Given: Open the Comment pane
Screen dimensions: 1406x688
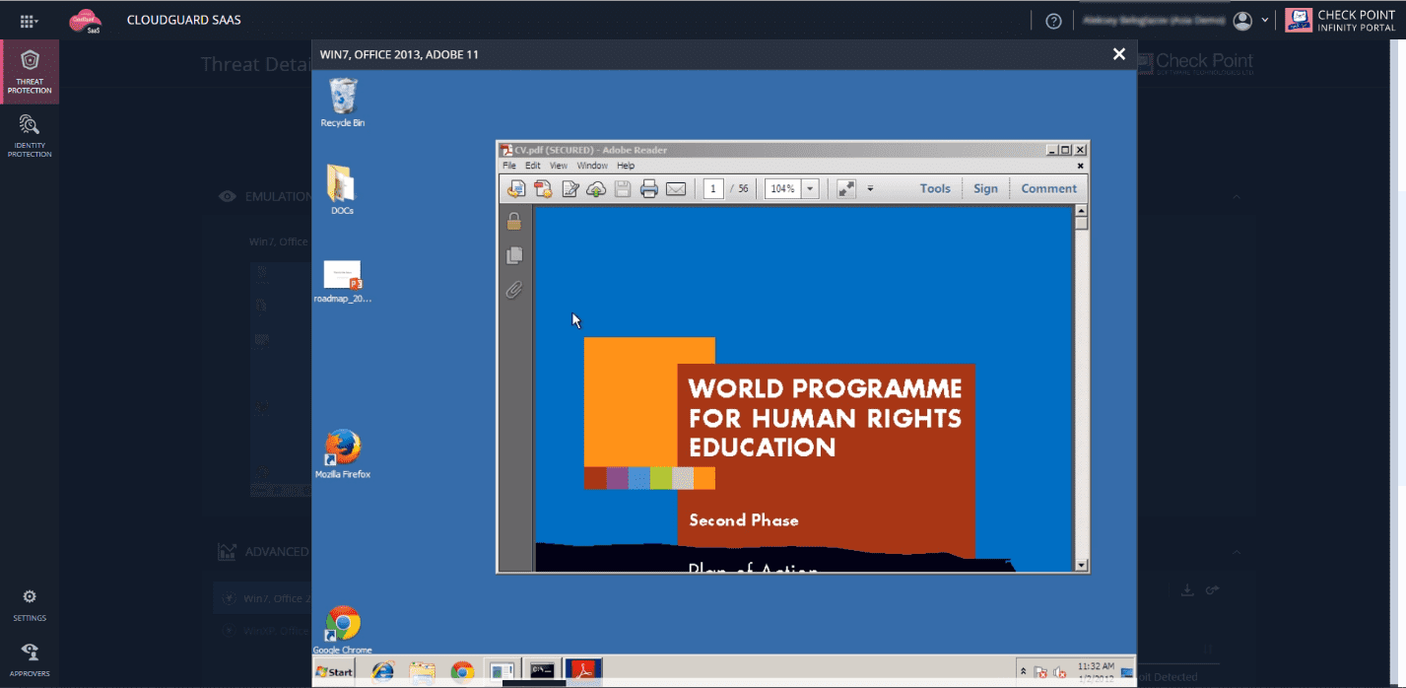Looking at the screenshot, I should click(x=1048, y=189).
